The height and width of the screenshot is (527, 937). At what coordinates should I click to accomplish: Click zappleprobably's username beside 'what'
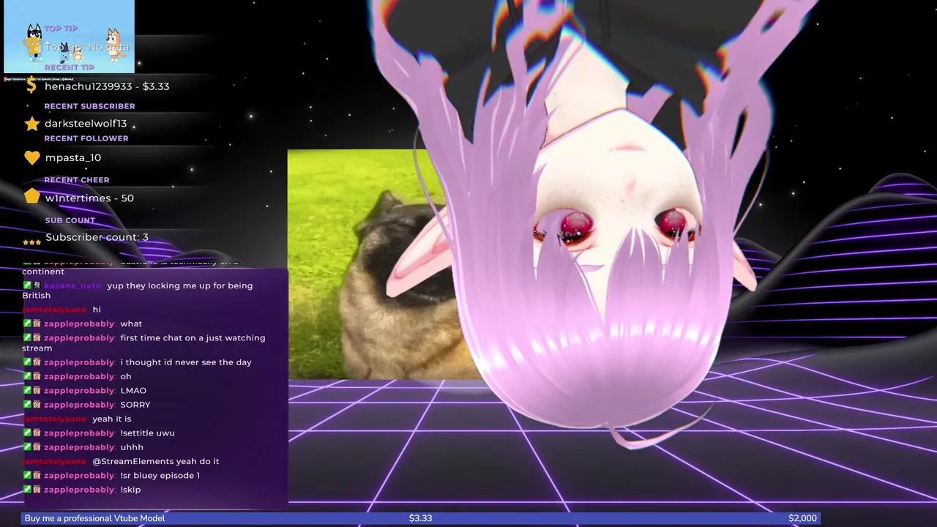79,324
